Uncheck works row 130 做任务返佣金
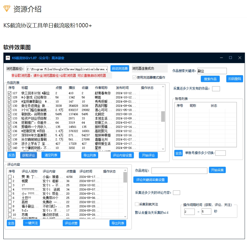Viewport: 247px width, 243px height. [x=9, y=106]
